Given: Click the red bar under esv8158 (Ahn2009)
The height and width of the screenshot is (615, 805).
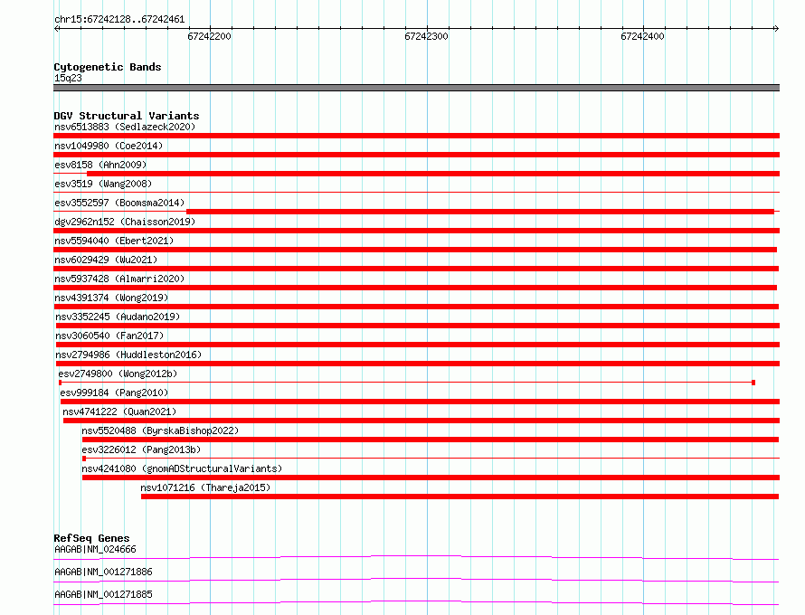Looking at the screenshot, I should 433,174.
